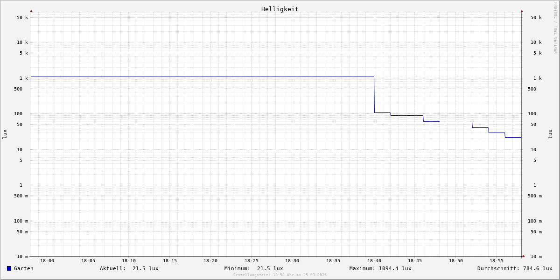Click the 18:55 time axis label

click(497, 261)
